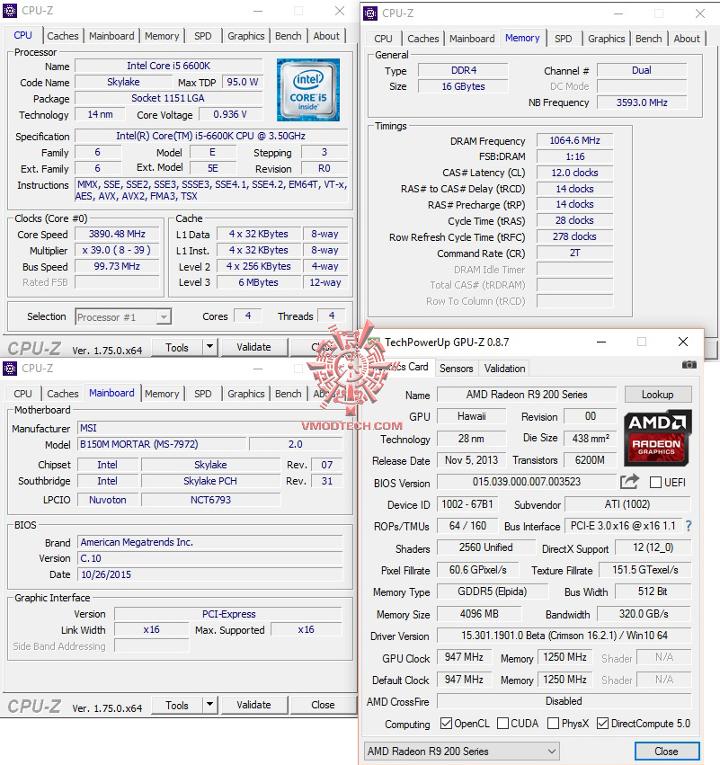Click the CPU-Z app icon in Memory window title
Image resolution: width=720 pixels, height=765 pixels.
tap(370, 13)
